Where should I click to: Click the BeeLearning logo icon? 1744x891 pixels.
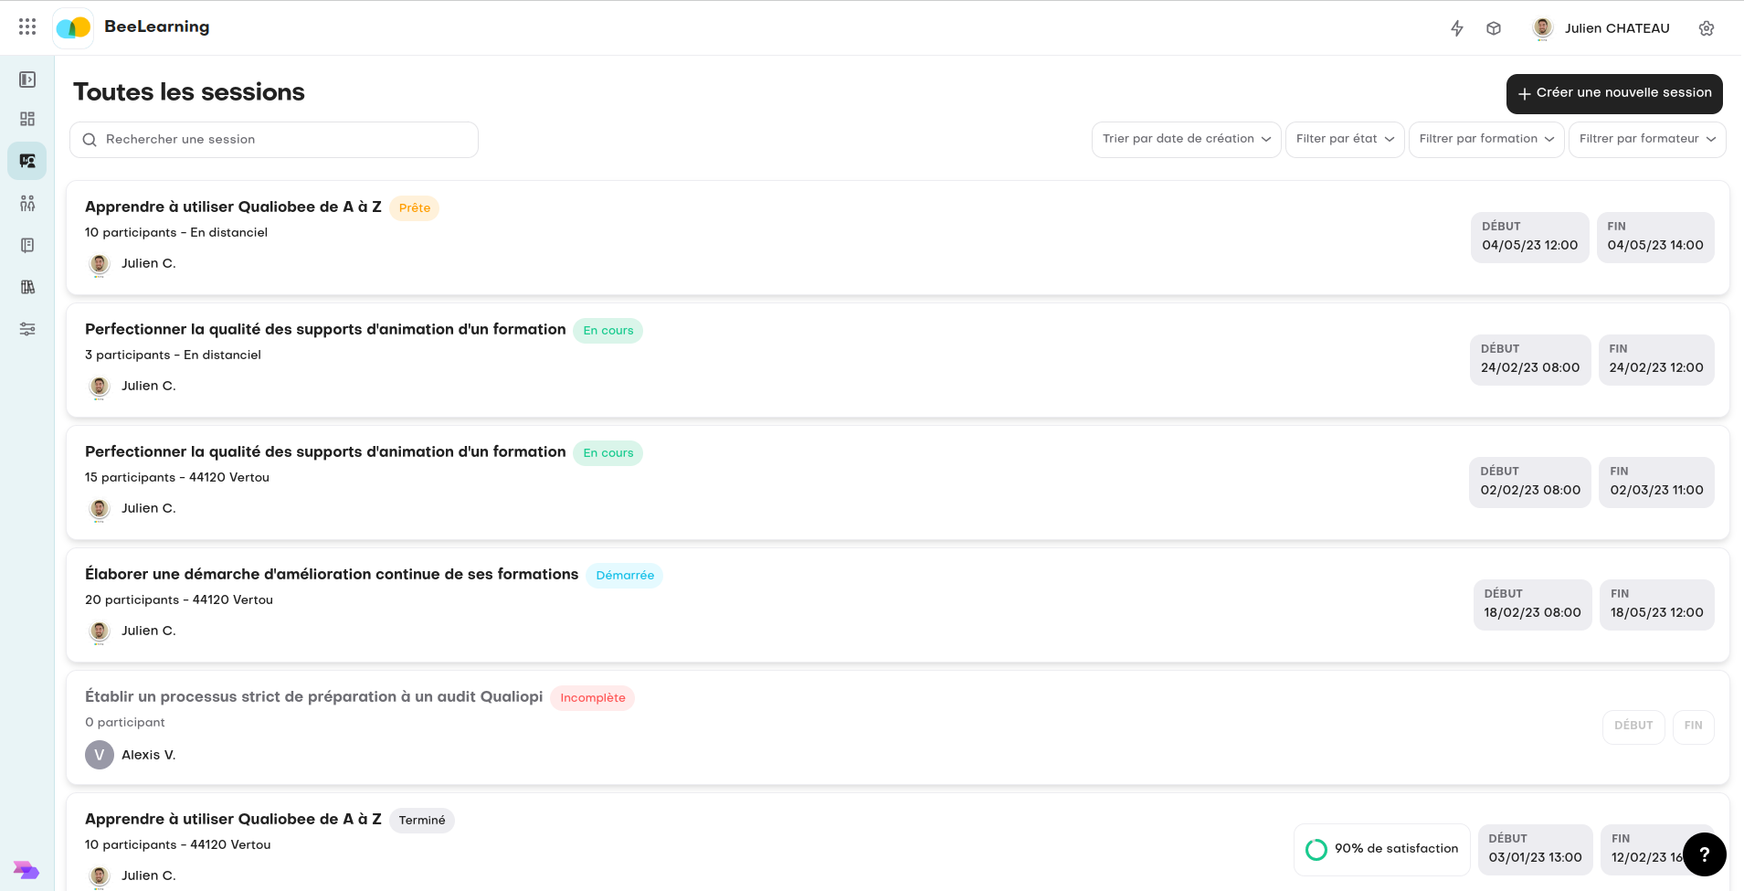(x=73, y=27)
